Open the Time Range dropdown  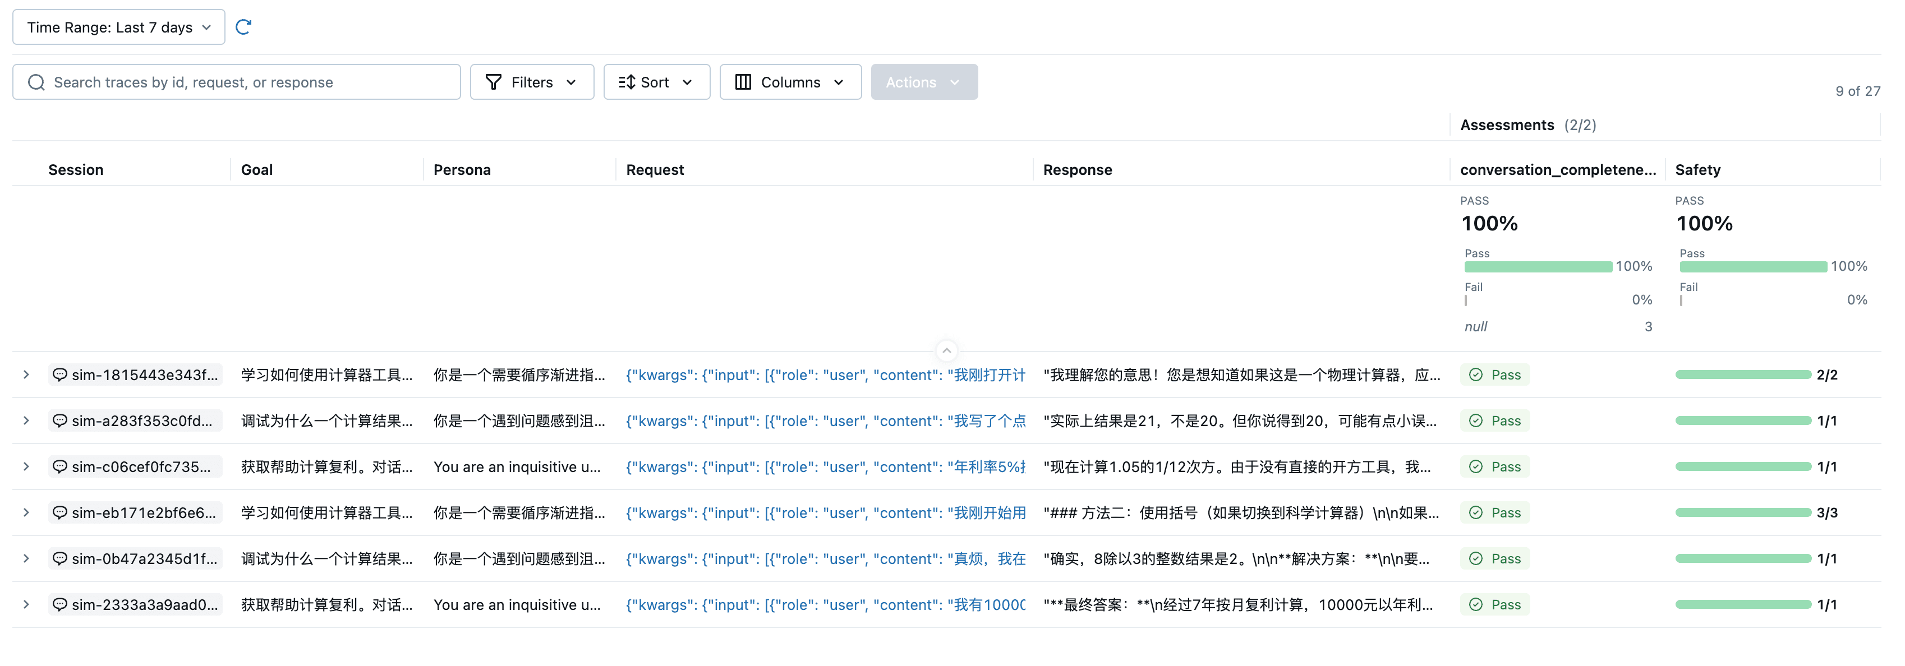click(x=118, y=26)
